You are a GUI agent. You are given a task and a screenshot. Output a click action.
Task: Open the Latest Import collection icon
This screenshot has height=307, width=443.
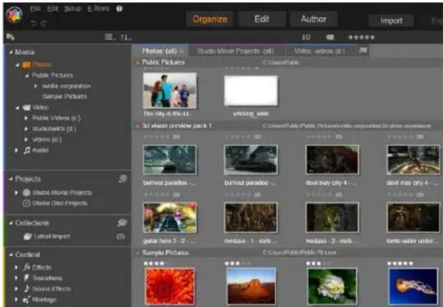click(28, 237)
